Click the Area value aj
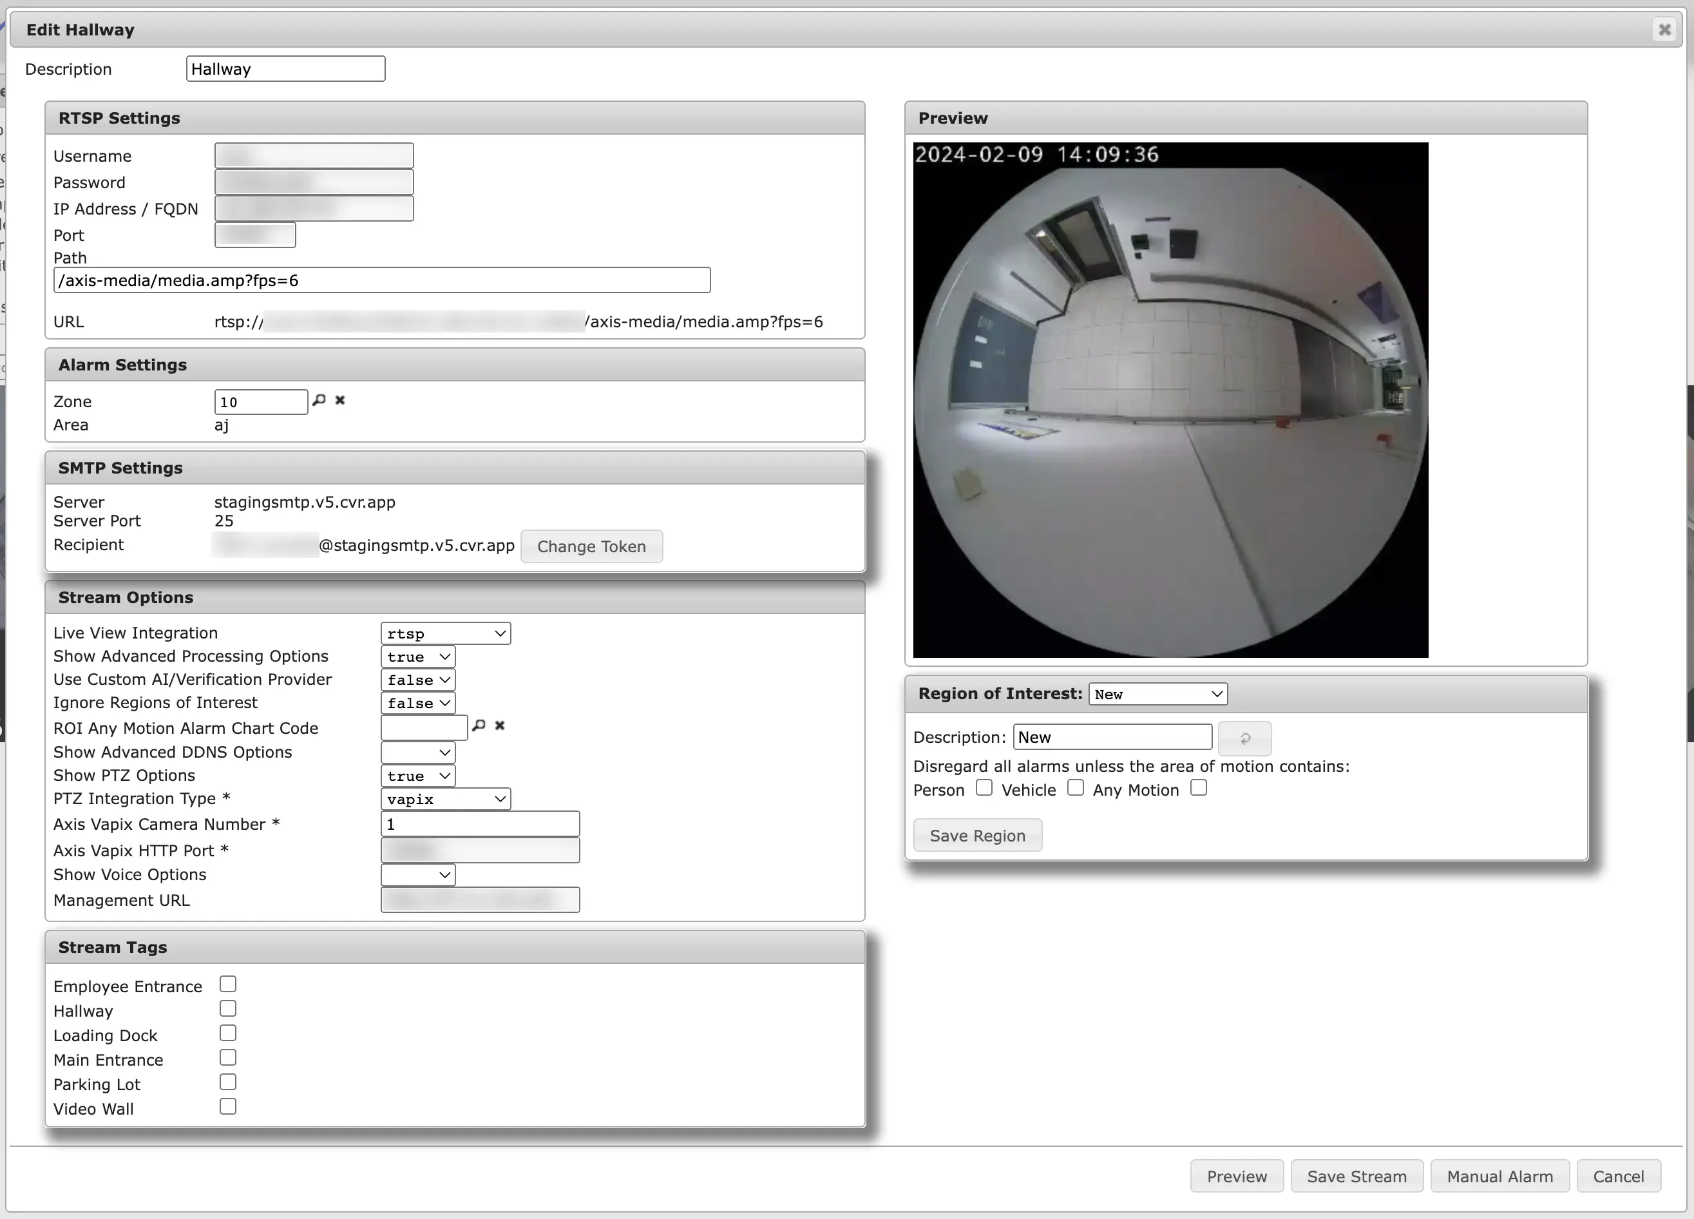Viewport: 1694px width, 1219px height. click(221, 425)
